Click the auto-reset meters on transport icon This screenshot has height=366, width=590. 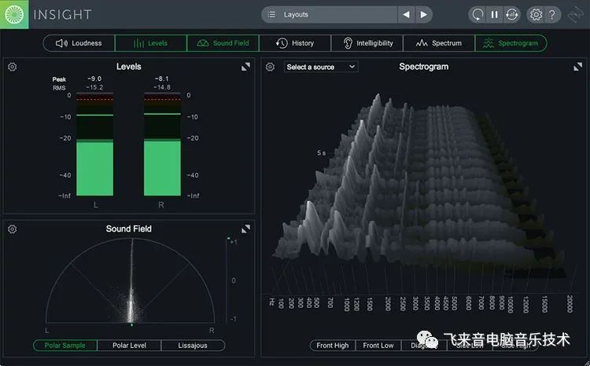[x=512, y=15]
